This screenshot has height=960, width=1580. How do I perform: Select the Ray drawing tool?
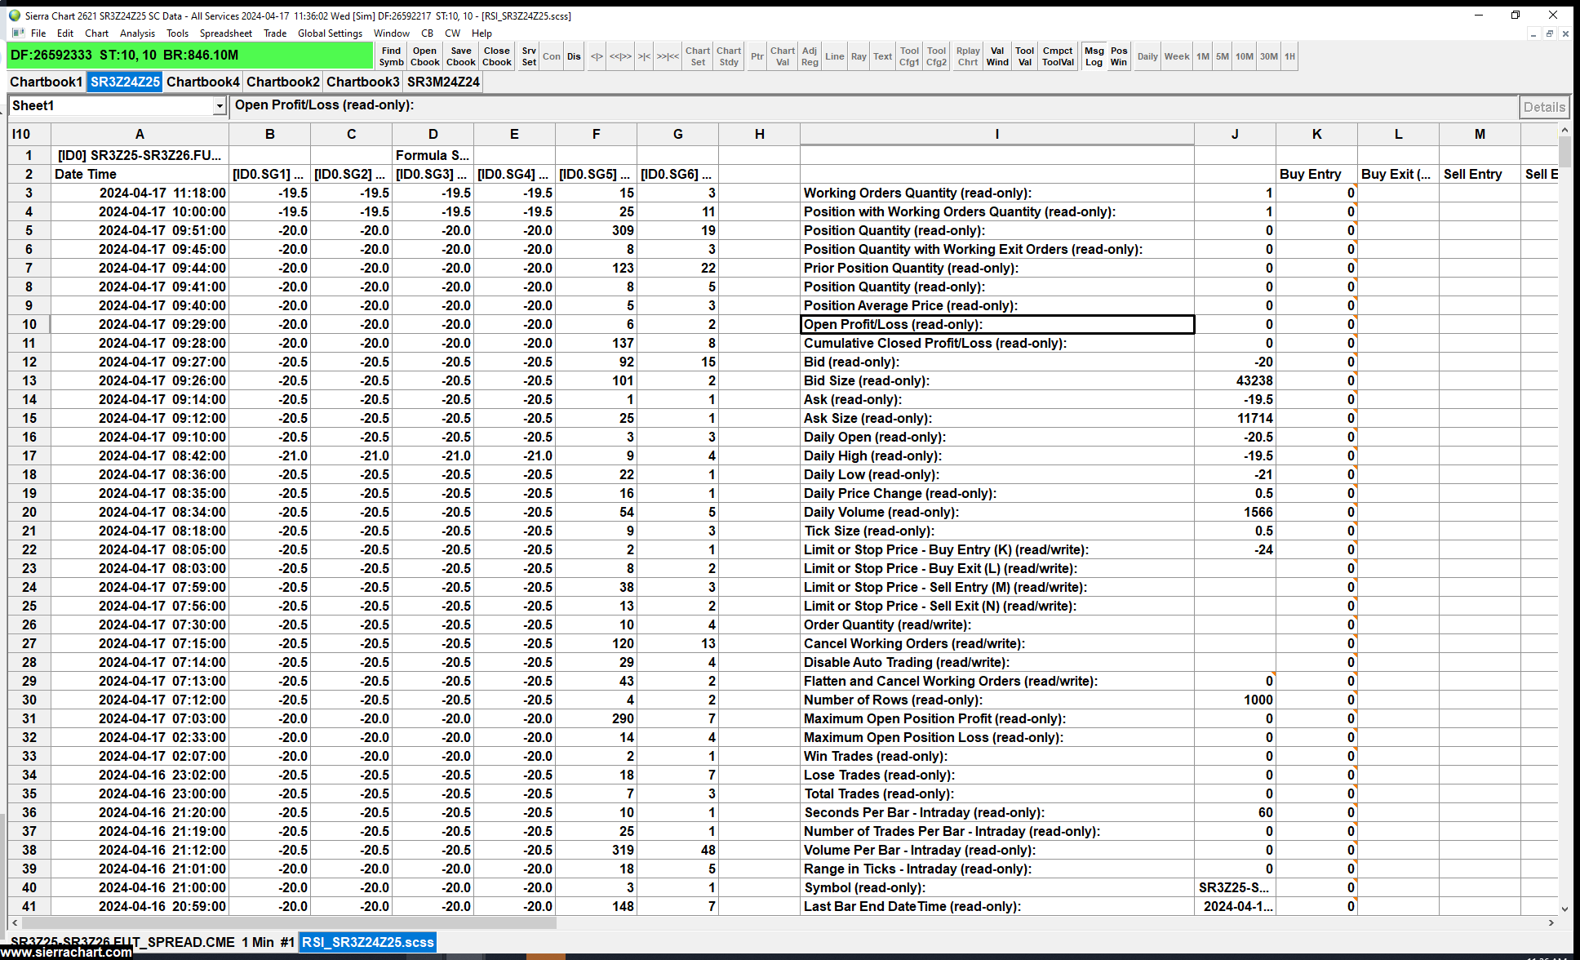tap(859, 56)
